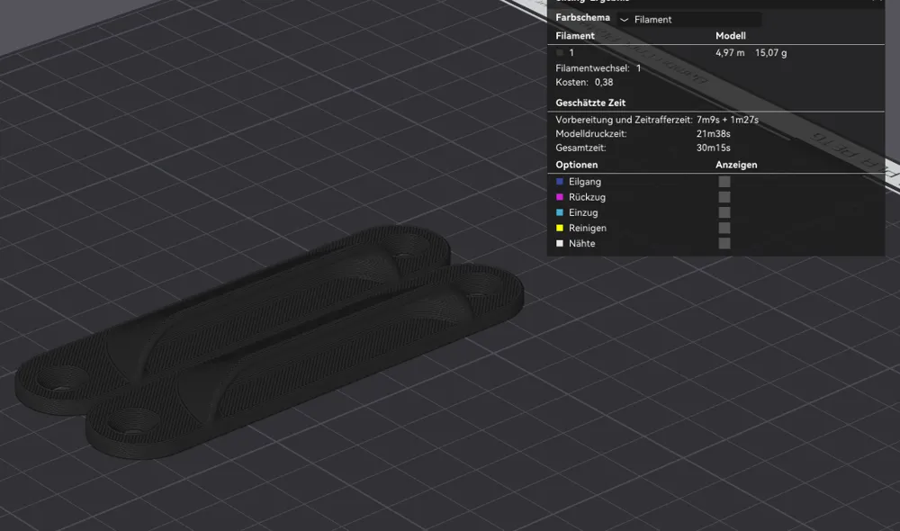
Task: Click the magenta Rückzug color swatch
Action: 560,197
